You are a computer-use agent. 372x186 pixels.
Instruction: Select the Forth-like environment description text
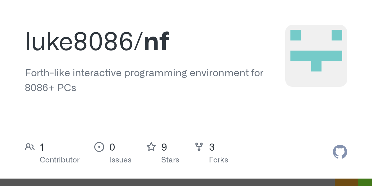click(x=144, y=80)
